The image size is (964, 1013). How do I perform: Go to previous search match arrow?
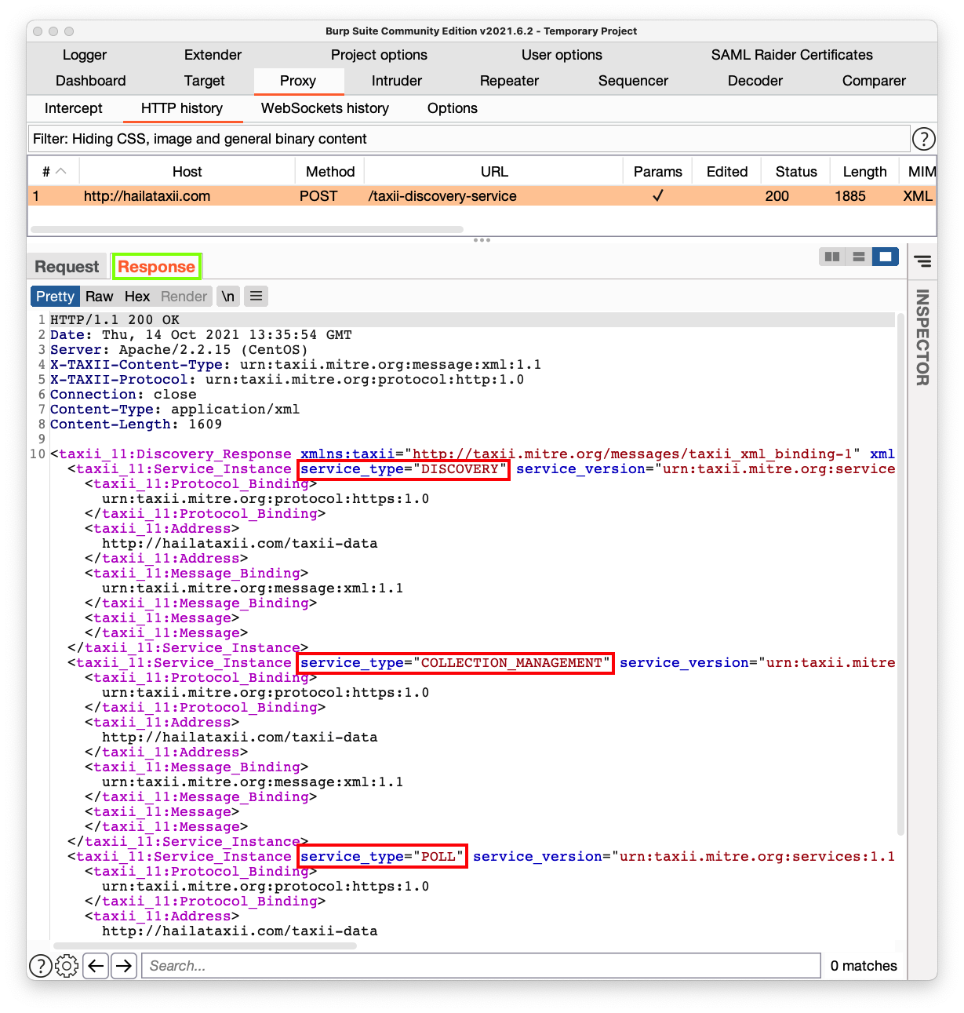click(x=96, y=966)
